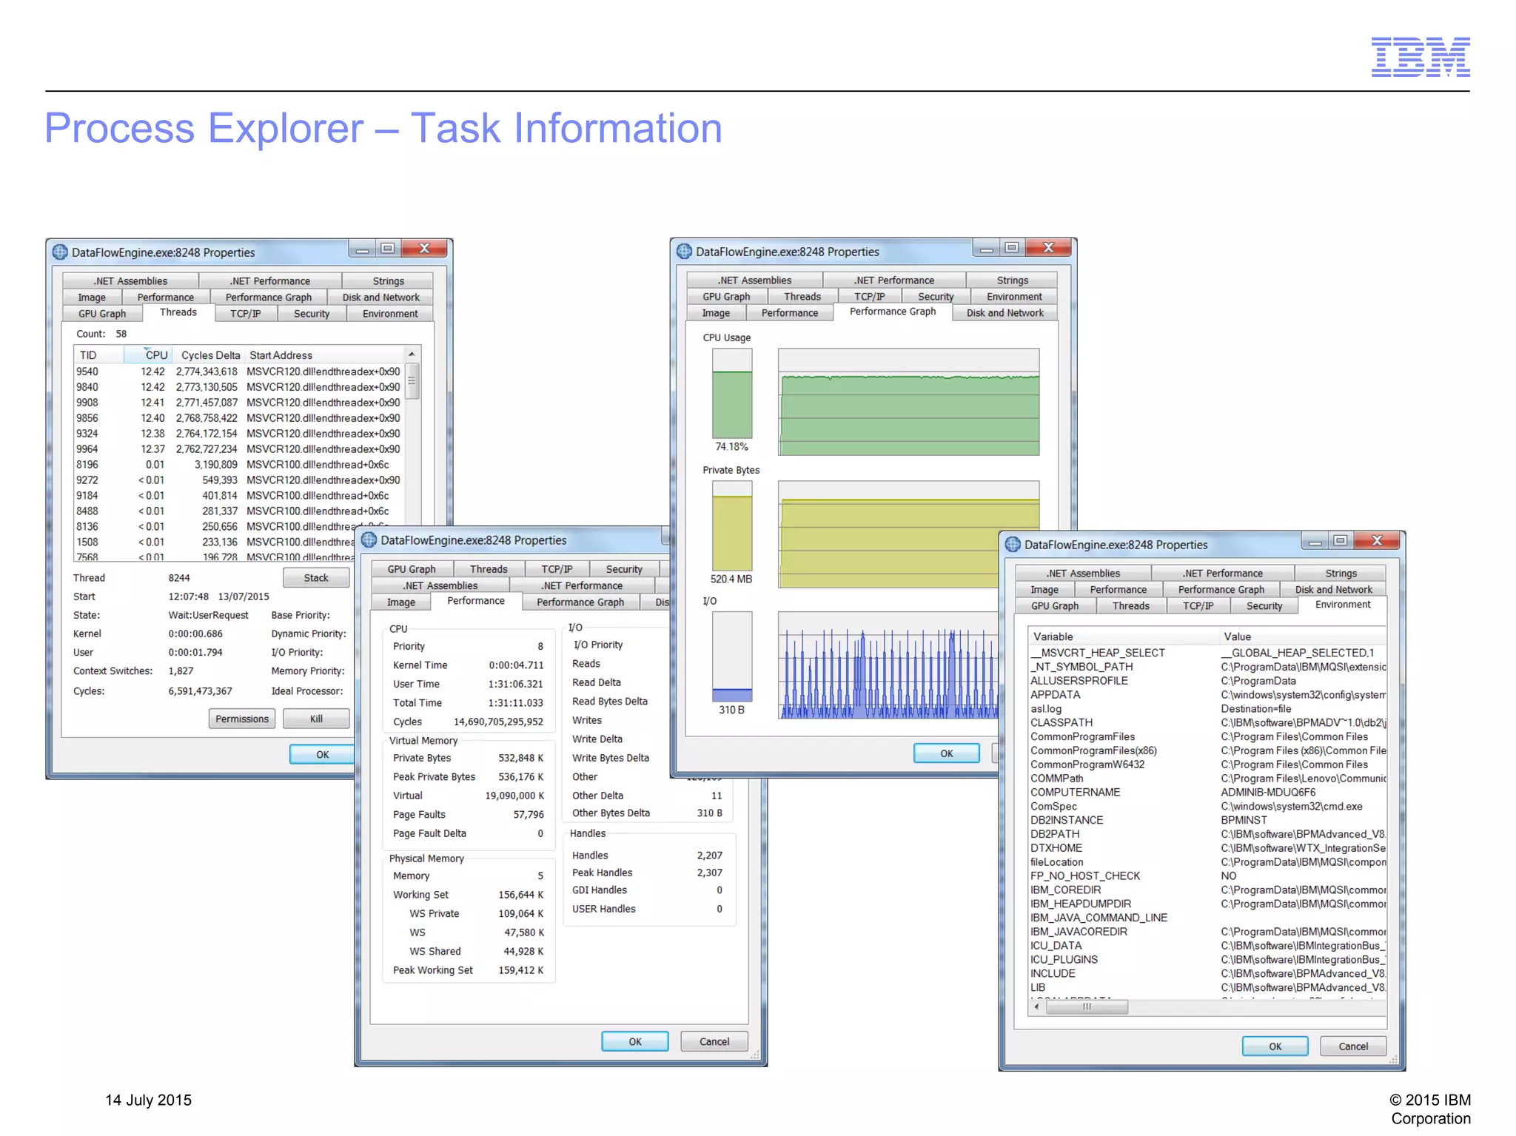Viewport: 1516px width, 1136px height.
Task: Click the I/O level bar
Action: pos(732,656)
